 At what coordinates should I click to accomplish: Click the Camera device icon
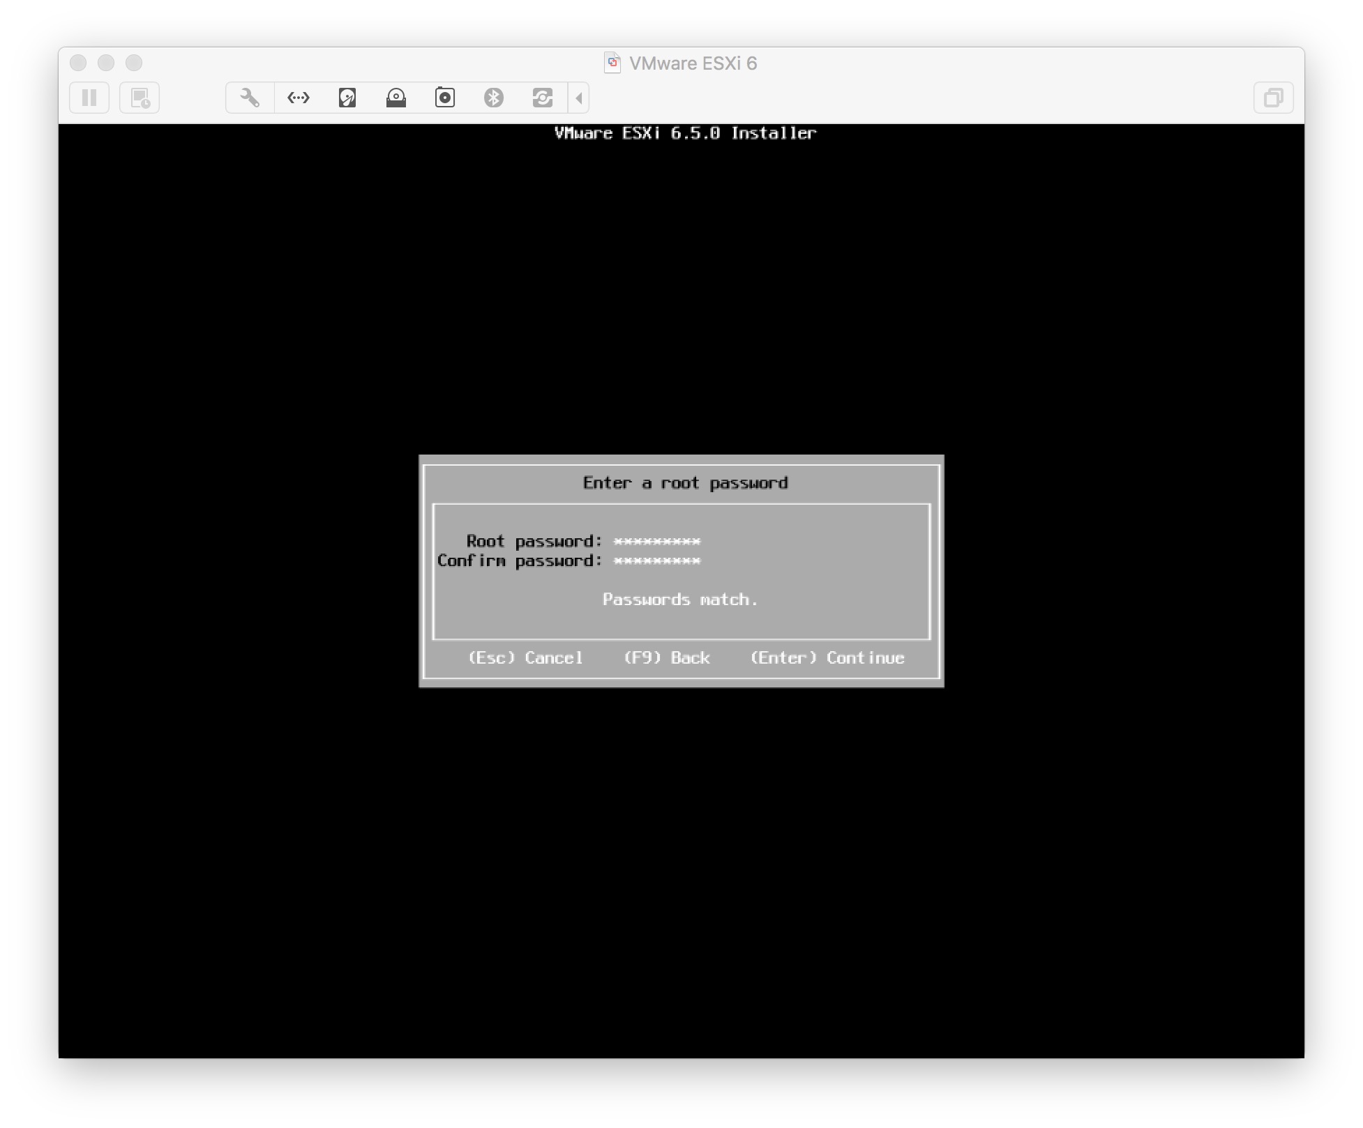(444, 98)
